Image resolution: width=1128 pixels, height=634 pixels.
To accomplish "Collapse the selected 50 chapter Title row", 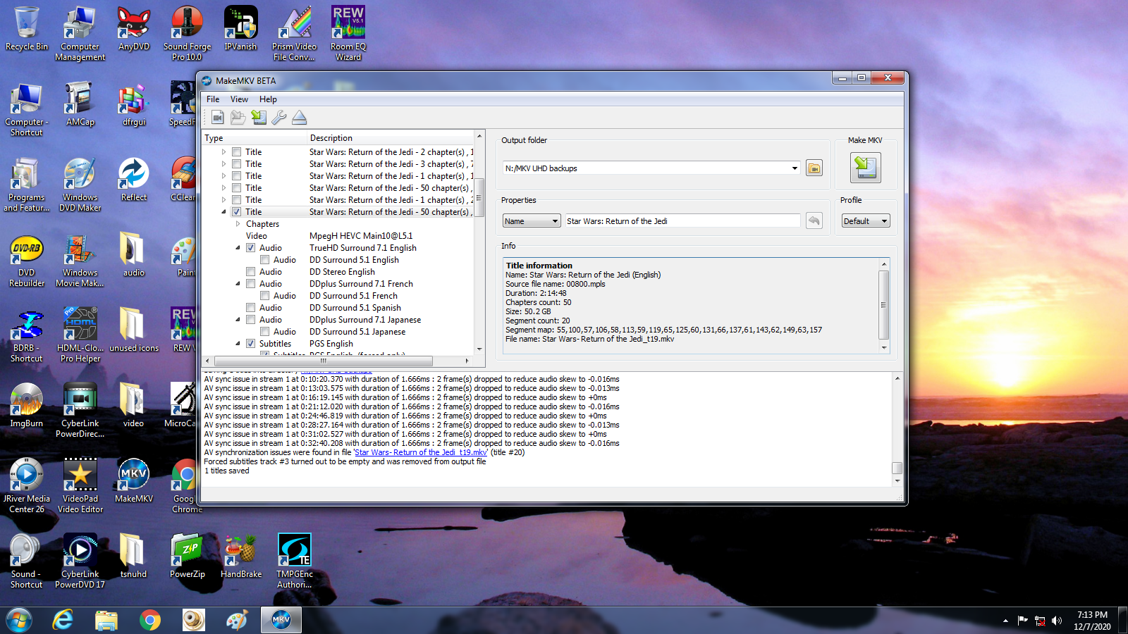I will click(x=224, y=212).
